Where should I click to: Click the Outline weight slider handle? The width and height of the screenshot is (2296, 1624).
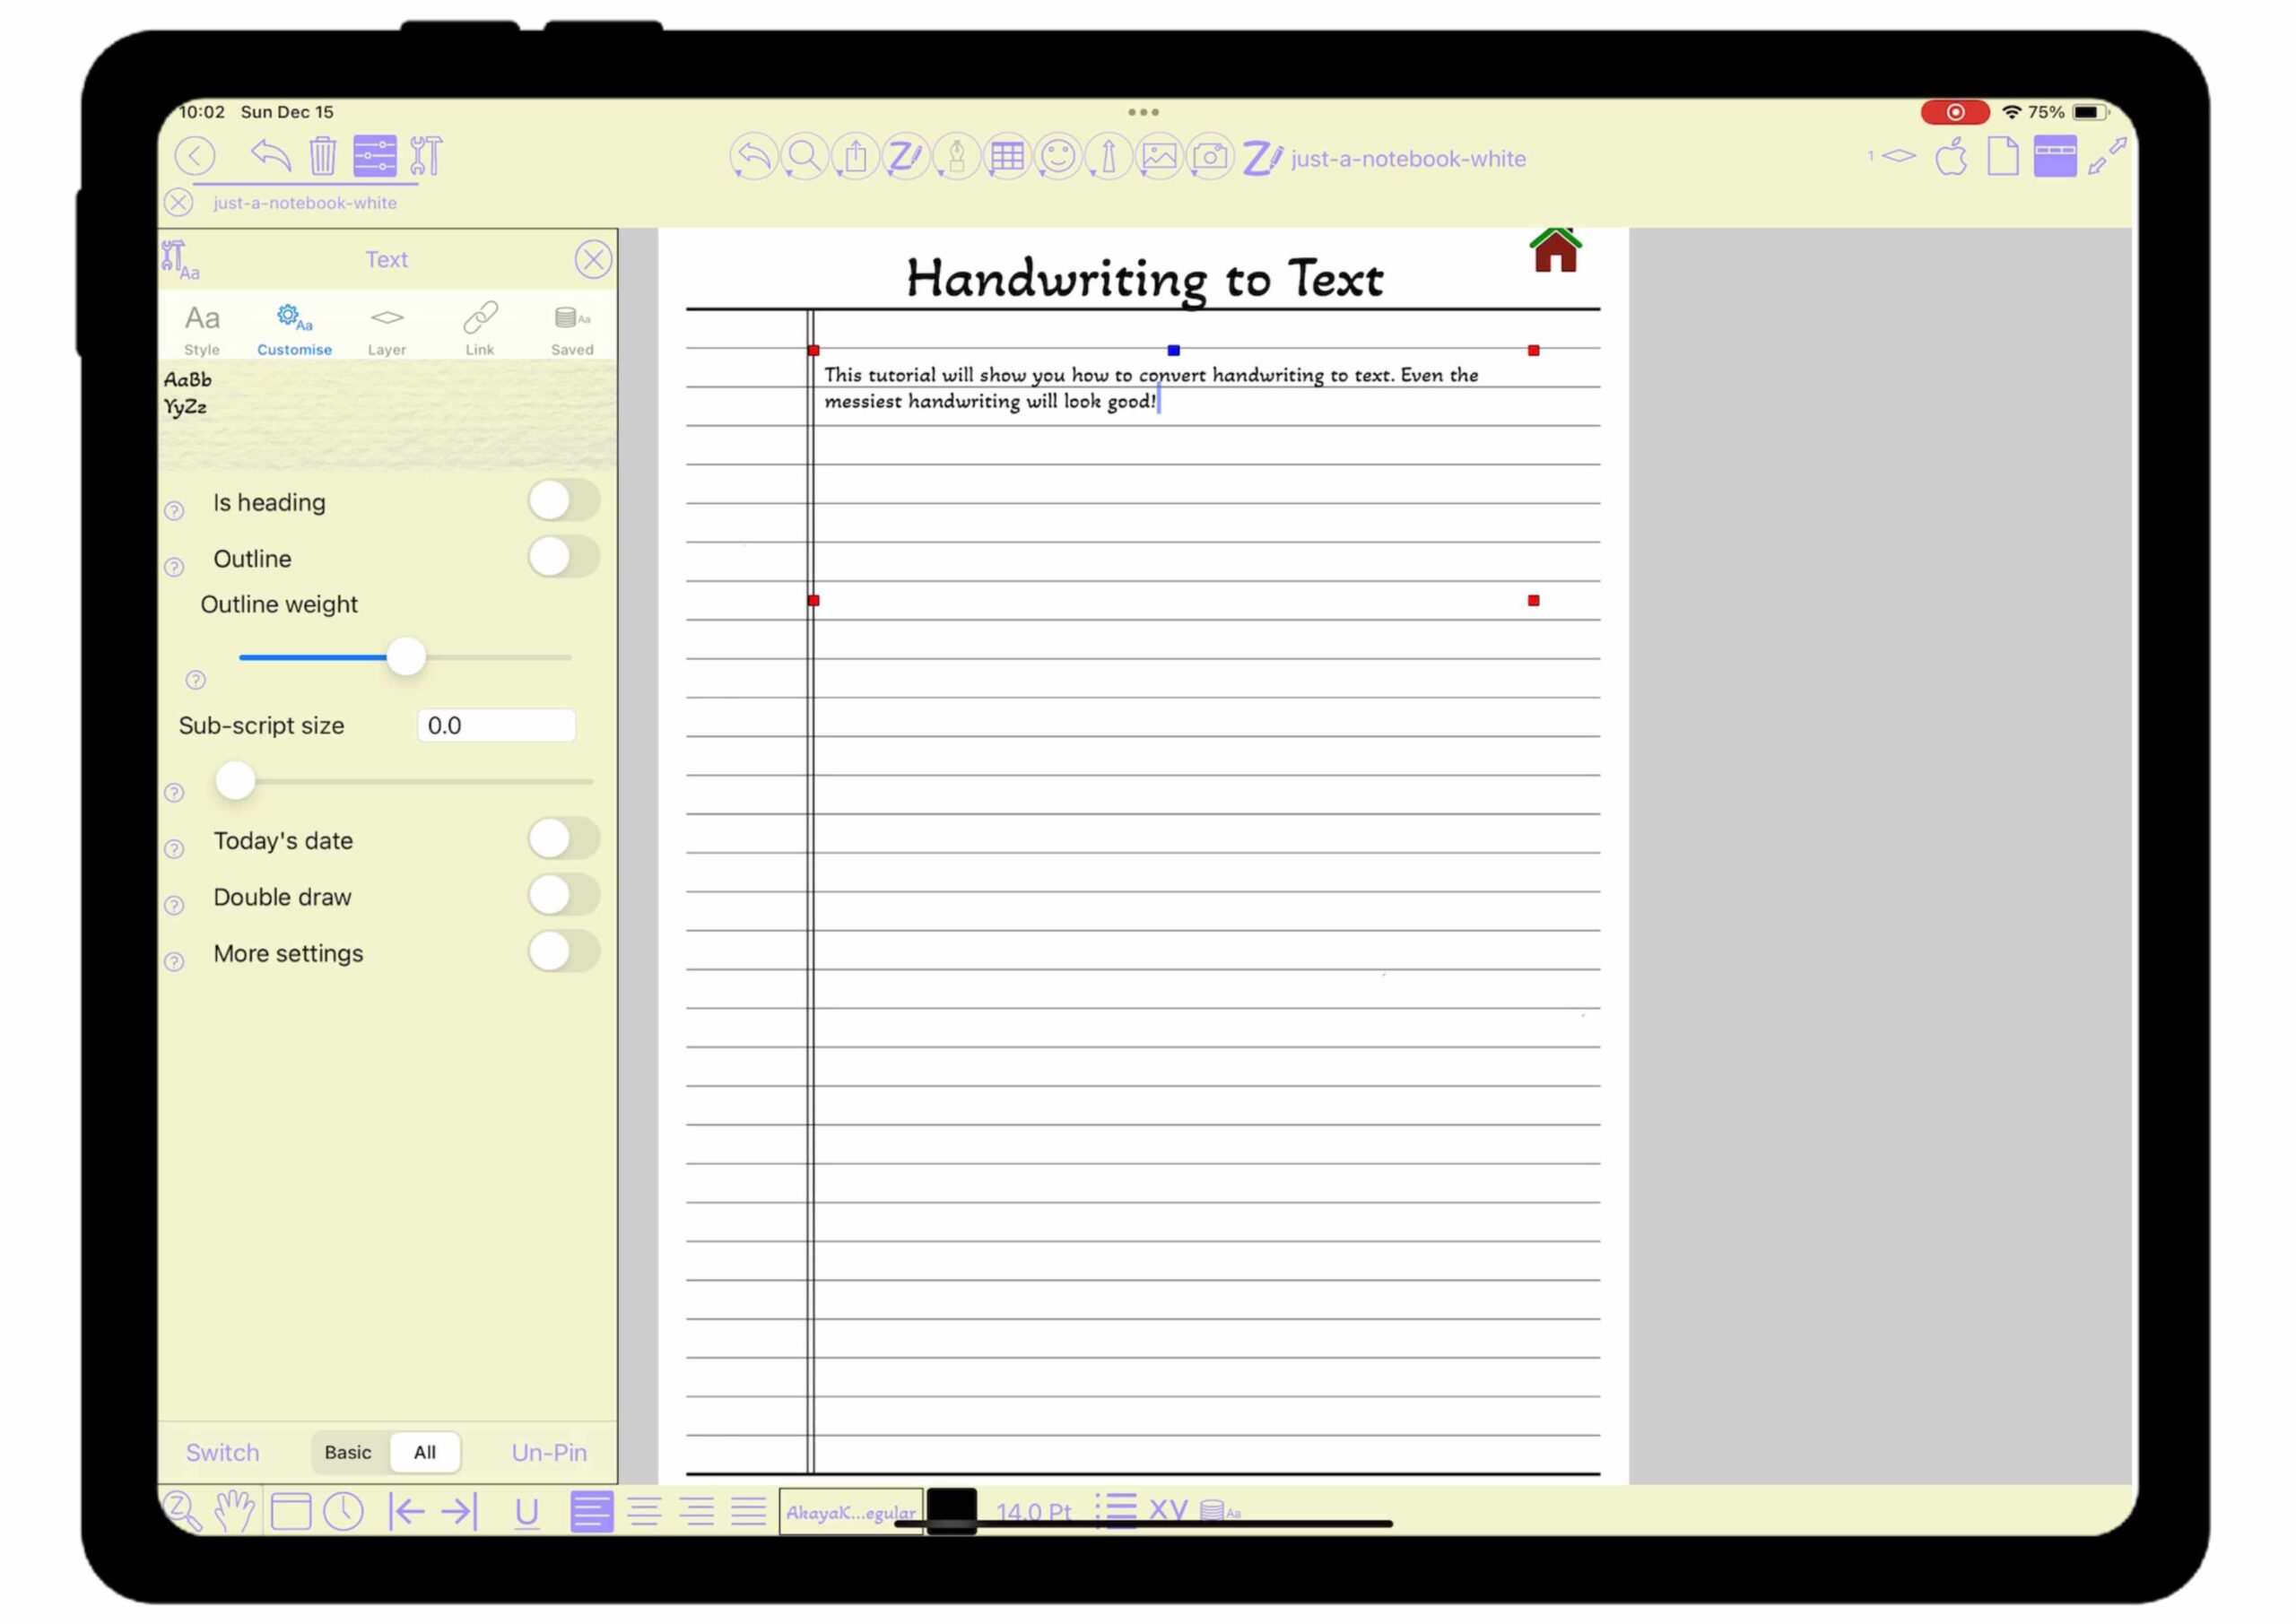click(406, 657)
